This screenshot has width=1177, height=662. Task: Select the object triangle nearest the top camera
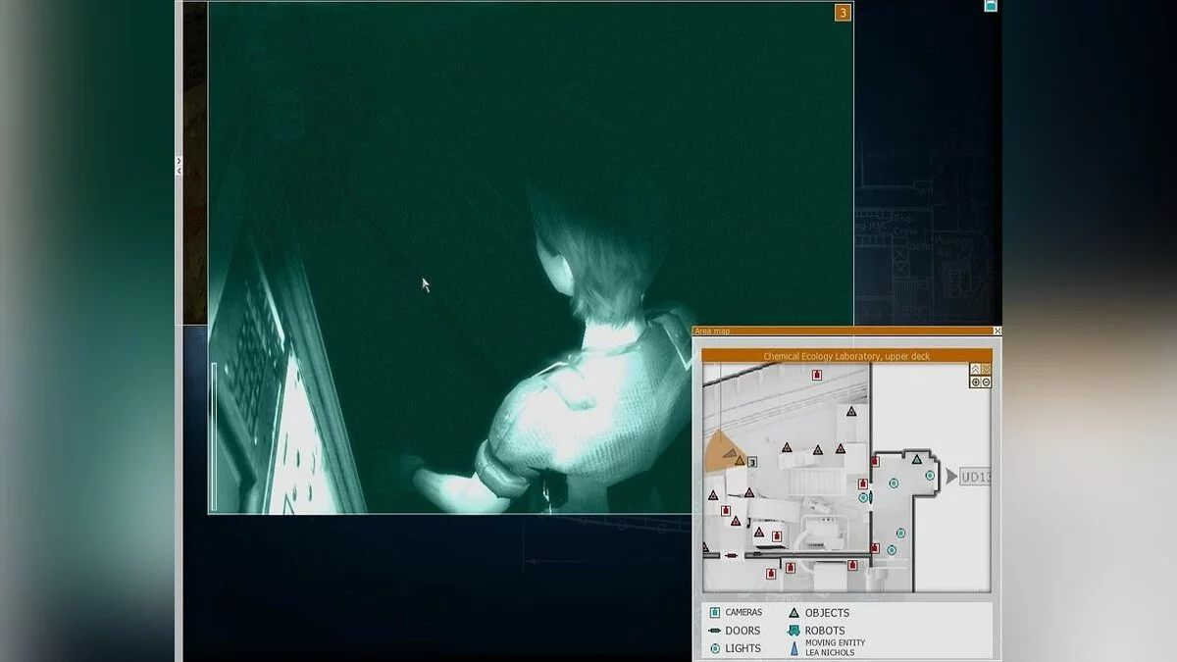pos(851,411)
